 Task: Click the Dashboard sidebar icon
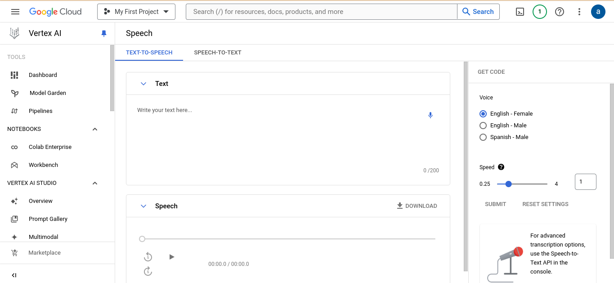point(14,75)
